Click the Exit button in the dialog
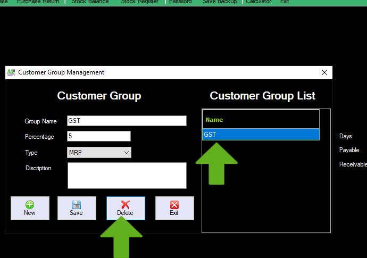The width and height of the screenshot is (367, 258). [174, 208]
